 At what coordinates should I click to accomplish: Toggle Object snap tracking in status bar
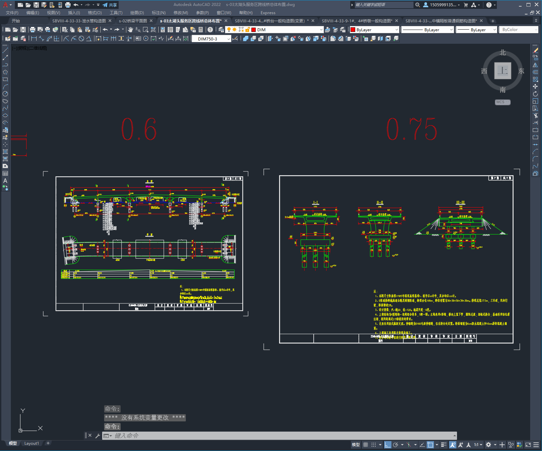pyautogui.click(x=422, y=445)
